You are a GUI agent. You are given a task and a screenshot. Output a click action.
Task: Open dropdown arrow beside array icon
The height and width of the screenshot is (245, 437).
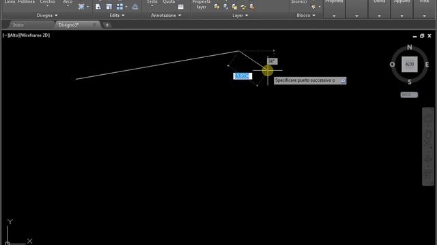(x=126, y=7)
